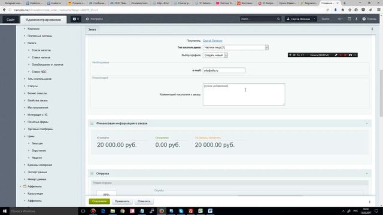
Task: Click the browser reload icon
Action: tap(327, 10)
